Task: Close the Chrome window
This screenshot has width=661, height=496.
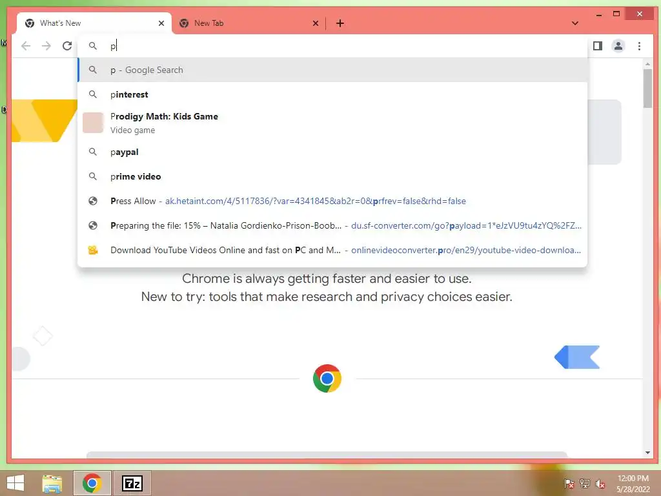Action: tap(640, 14)
